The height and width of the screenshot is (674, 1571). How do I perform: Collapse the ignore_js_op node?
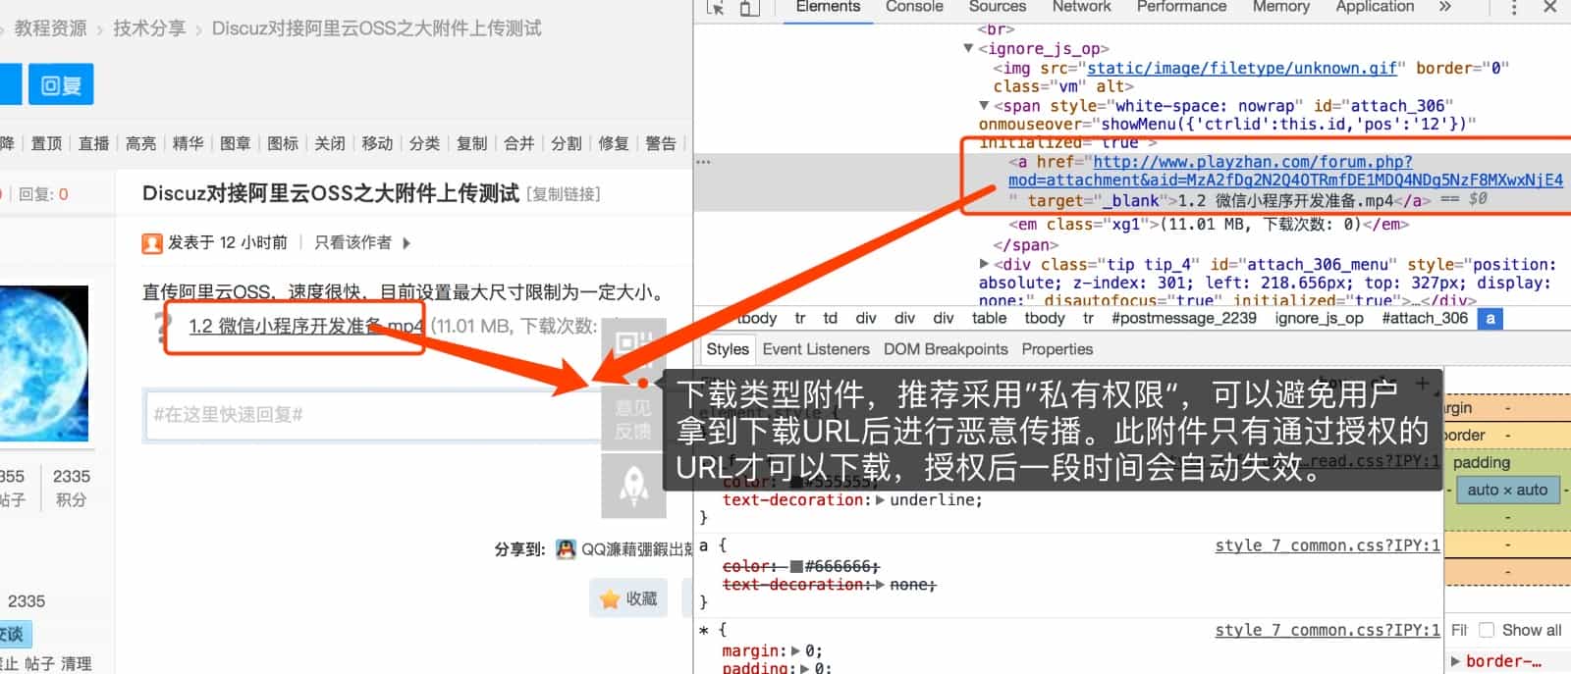tap(968, 48)
